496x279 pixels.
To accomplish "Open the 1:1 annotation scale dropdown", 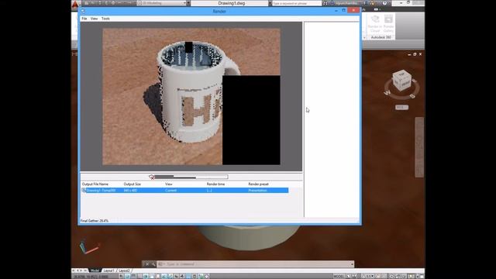I will coord(369,276).
